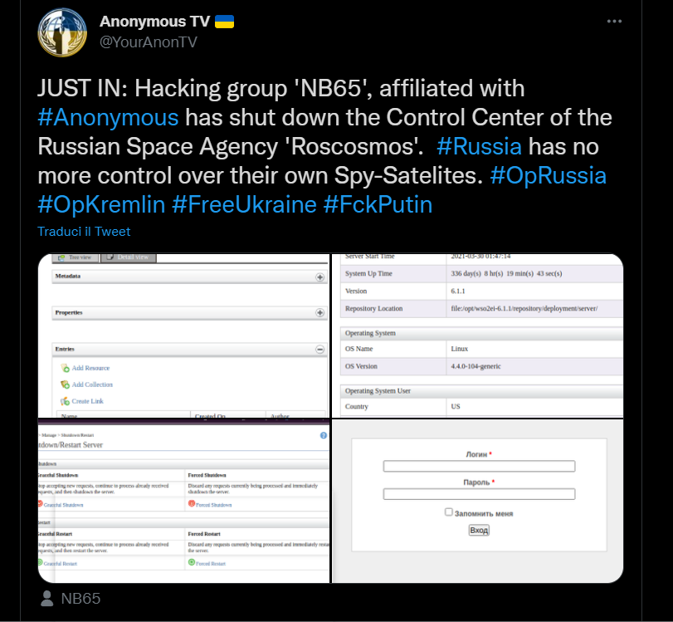Focus the Пароль password field

479,494
